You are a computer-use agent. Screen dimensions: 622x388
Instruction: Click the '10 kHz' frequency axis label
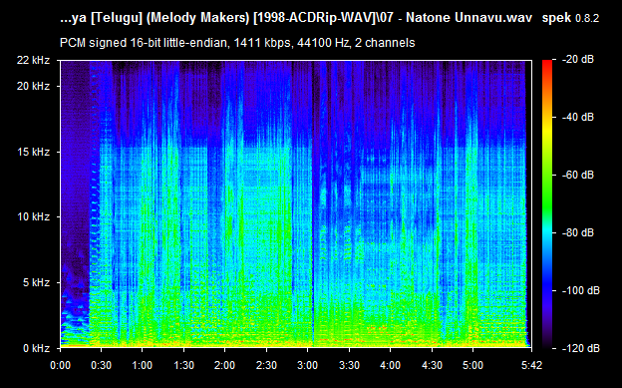pos(33,216)
